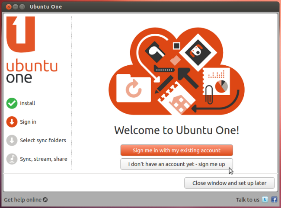Click the orange Sign in arrow icon
Viewport: 281px width, 208px height.
[x=12, y=122]
